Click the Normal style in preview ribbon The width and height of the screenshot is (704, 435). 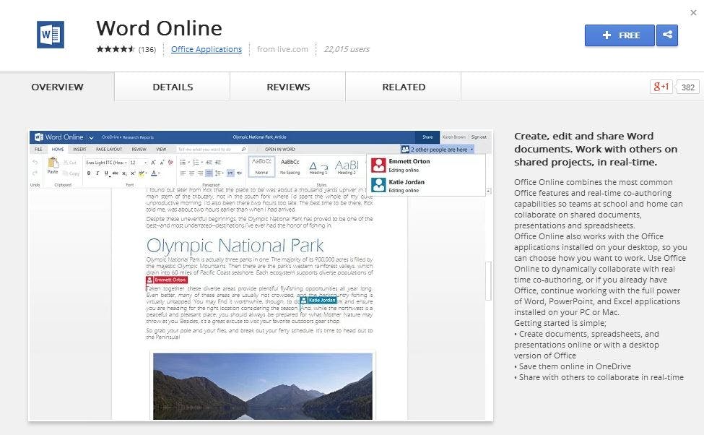tap(262, 166)
